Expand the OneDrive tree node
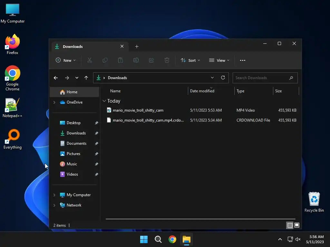Viewport: 330px width, 247px height. tap(54, 102)
